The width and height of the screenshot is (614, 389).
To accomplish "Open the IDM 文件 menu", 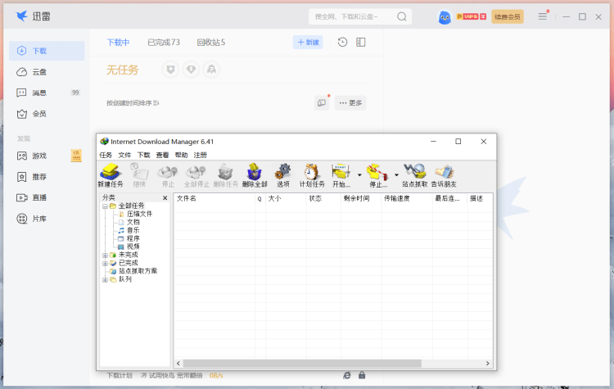I will click(x=124, y=155).
